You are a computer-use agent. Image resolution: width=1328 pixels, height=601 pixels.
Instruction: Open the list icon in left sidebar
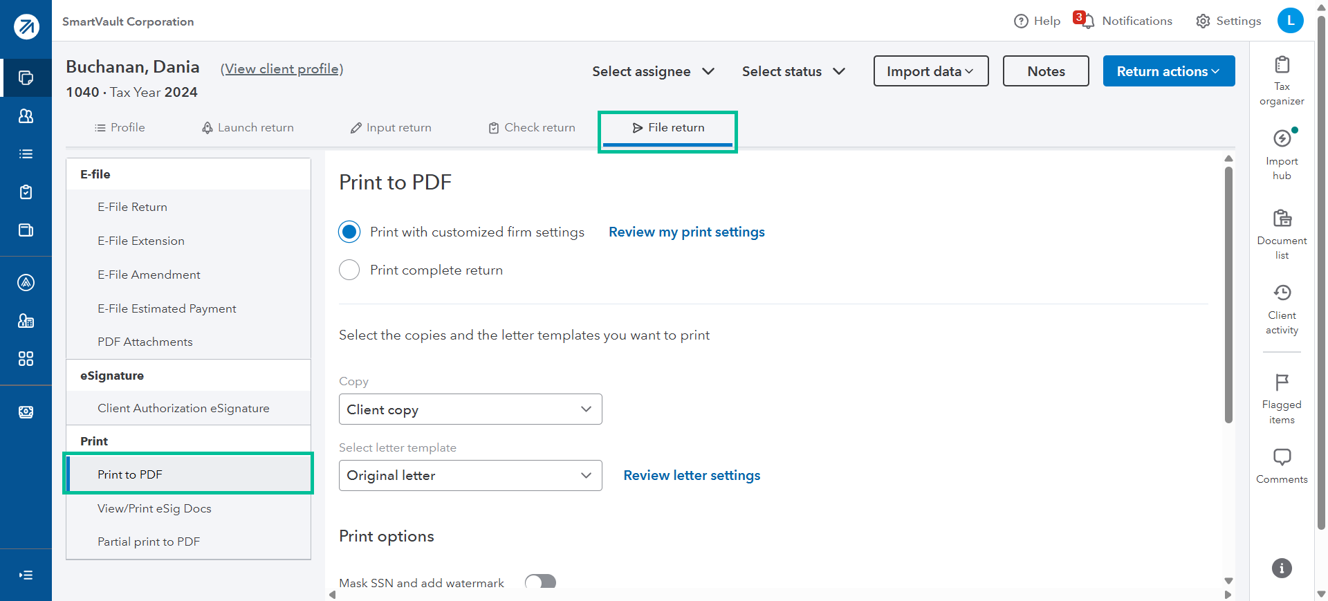click(26, 154)
